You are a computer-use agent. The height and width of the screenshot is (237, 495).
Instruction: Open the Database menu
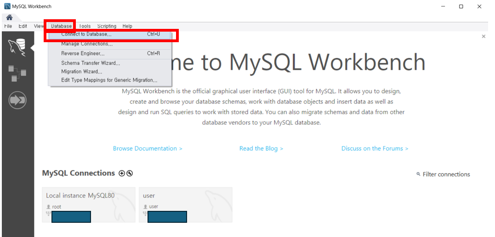tap(62, 26)
